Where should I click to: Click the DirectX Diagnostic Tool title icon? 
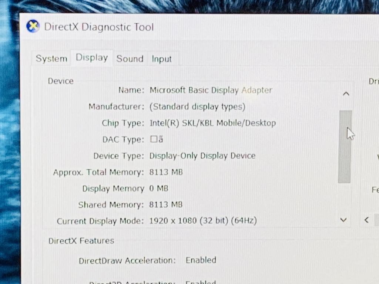[x=33, y=26]
